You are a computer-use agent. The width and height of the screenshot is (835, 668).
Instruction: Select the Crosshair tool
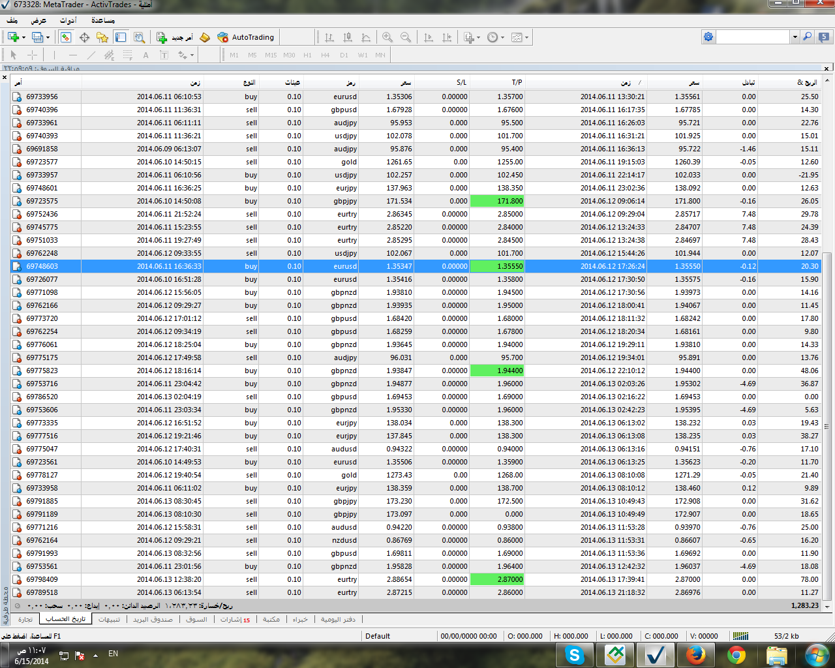[x=32, y=55]
